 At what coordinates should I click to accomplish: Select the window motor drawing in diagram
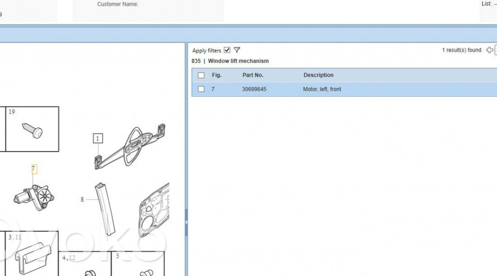tap(34, 196)
